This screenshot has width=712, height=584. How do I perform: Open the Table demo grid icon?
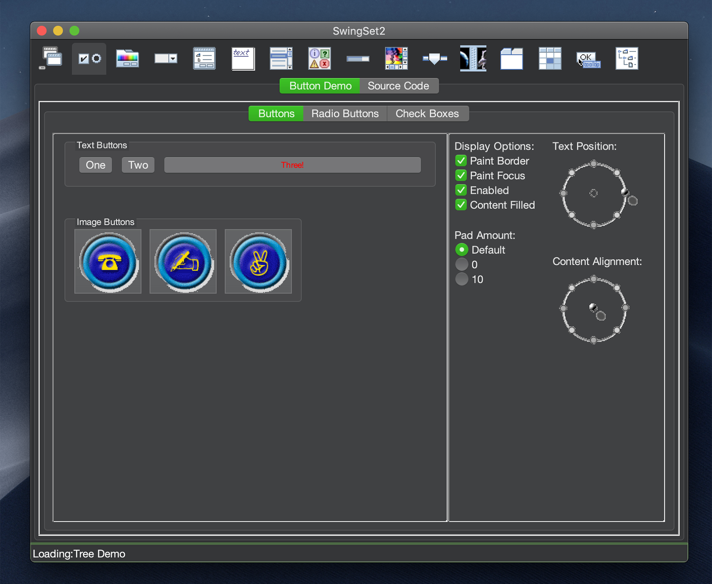point(550,58)
